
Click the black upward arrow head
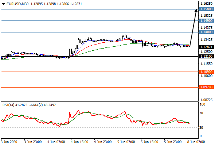point(196,11)
